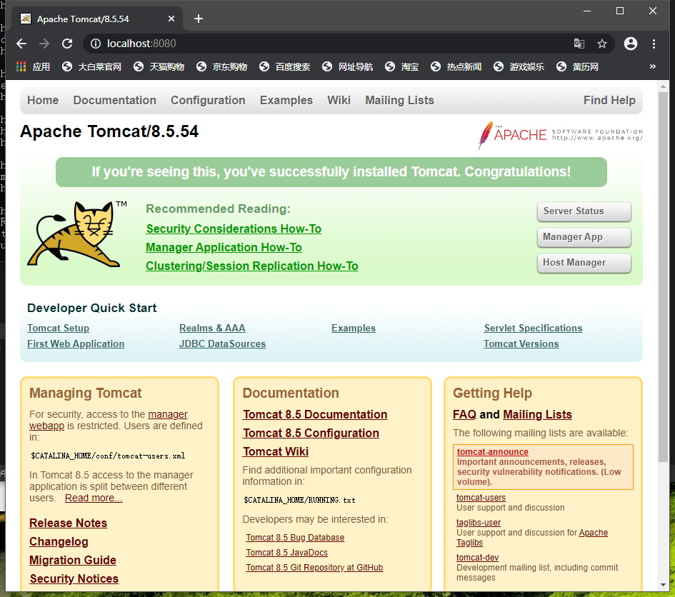This screenshot has width=675, height=597.
Task: Open Configuration in Tomcat nav bar
Action: 208,100
